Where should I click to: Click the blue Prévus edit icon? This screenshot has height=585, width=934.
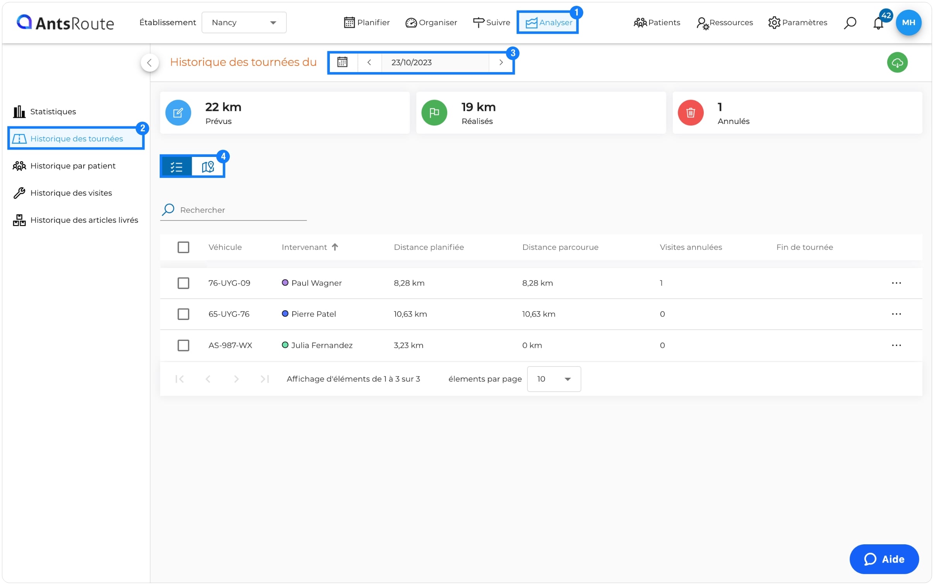coord(178,113)
